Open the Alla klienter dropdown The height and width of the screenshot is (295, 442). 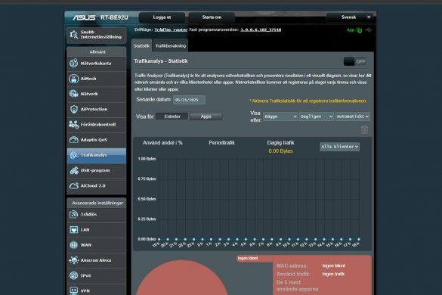(339, 147)
